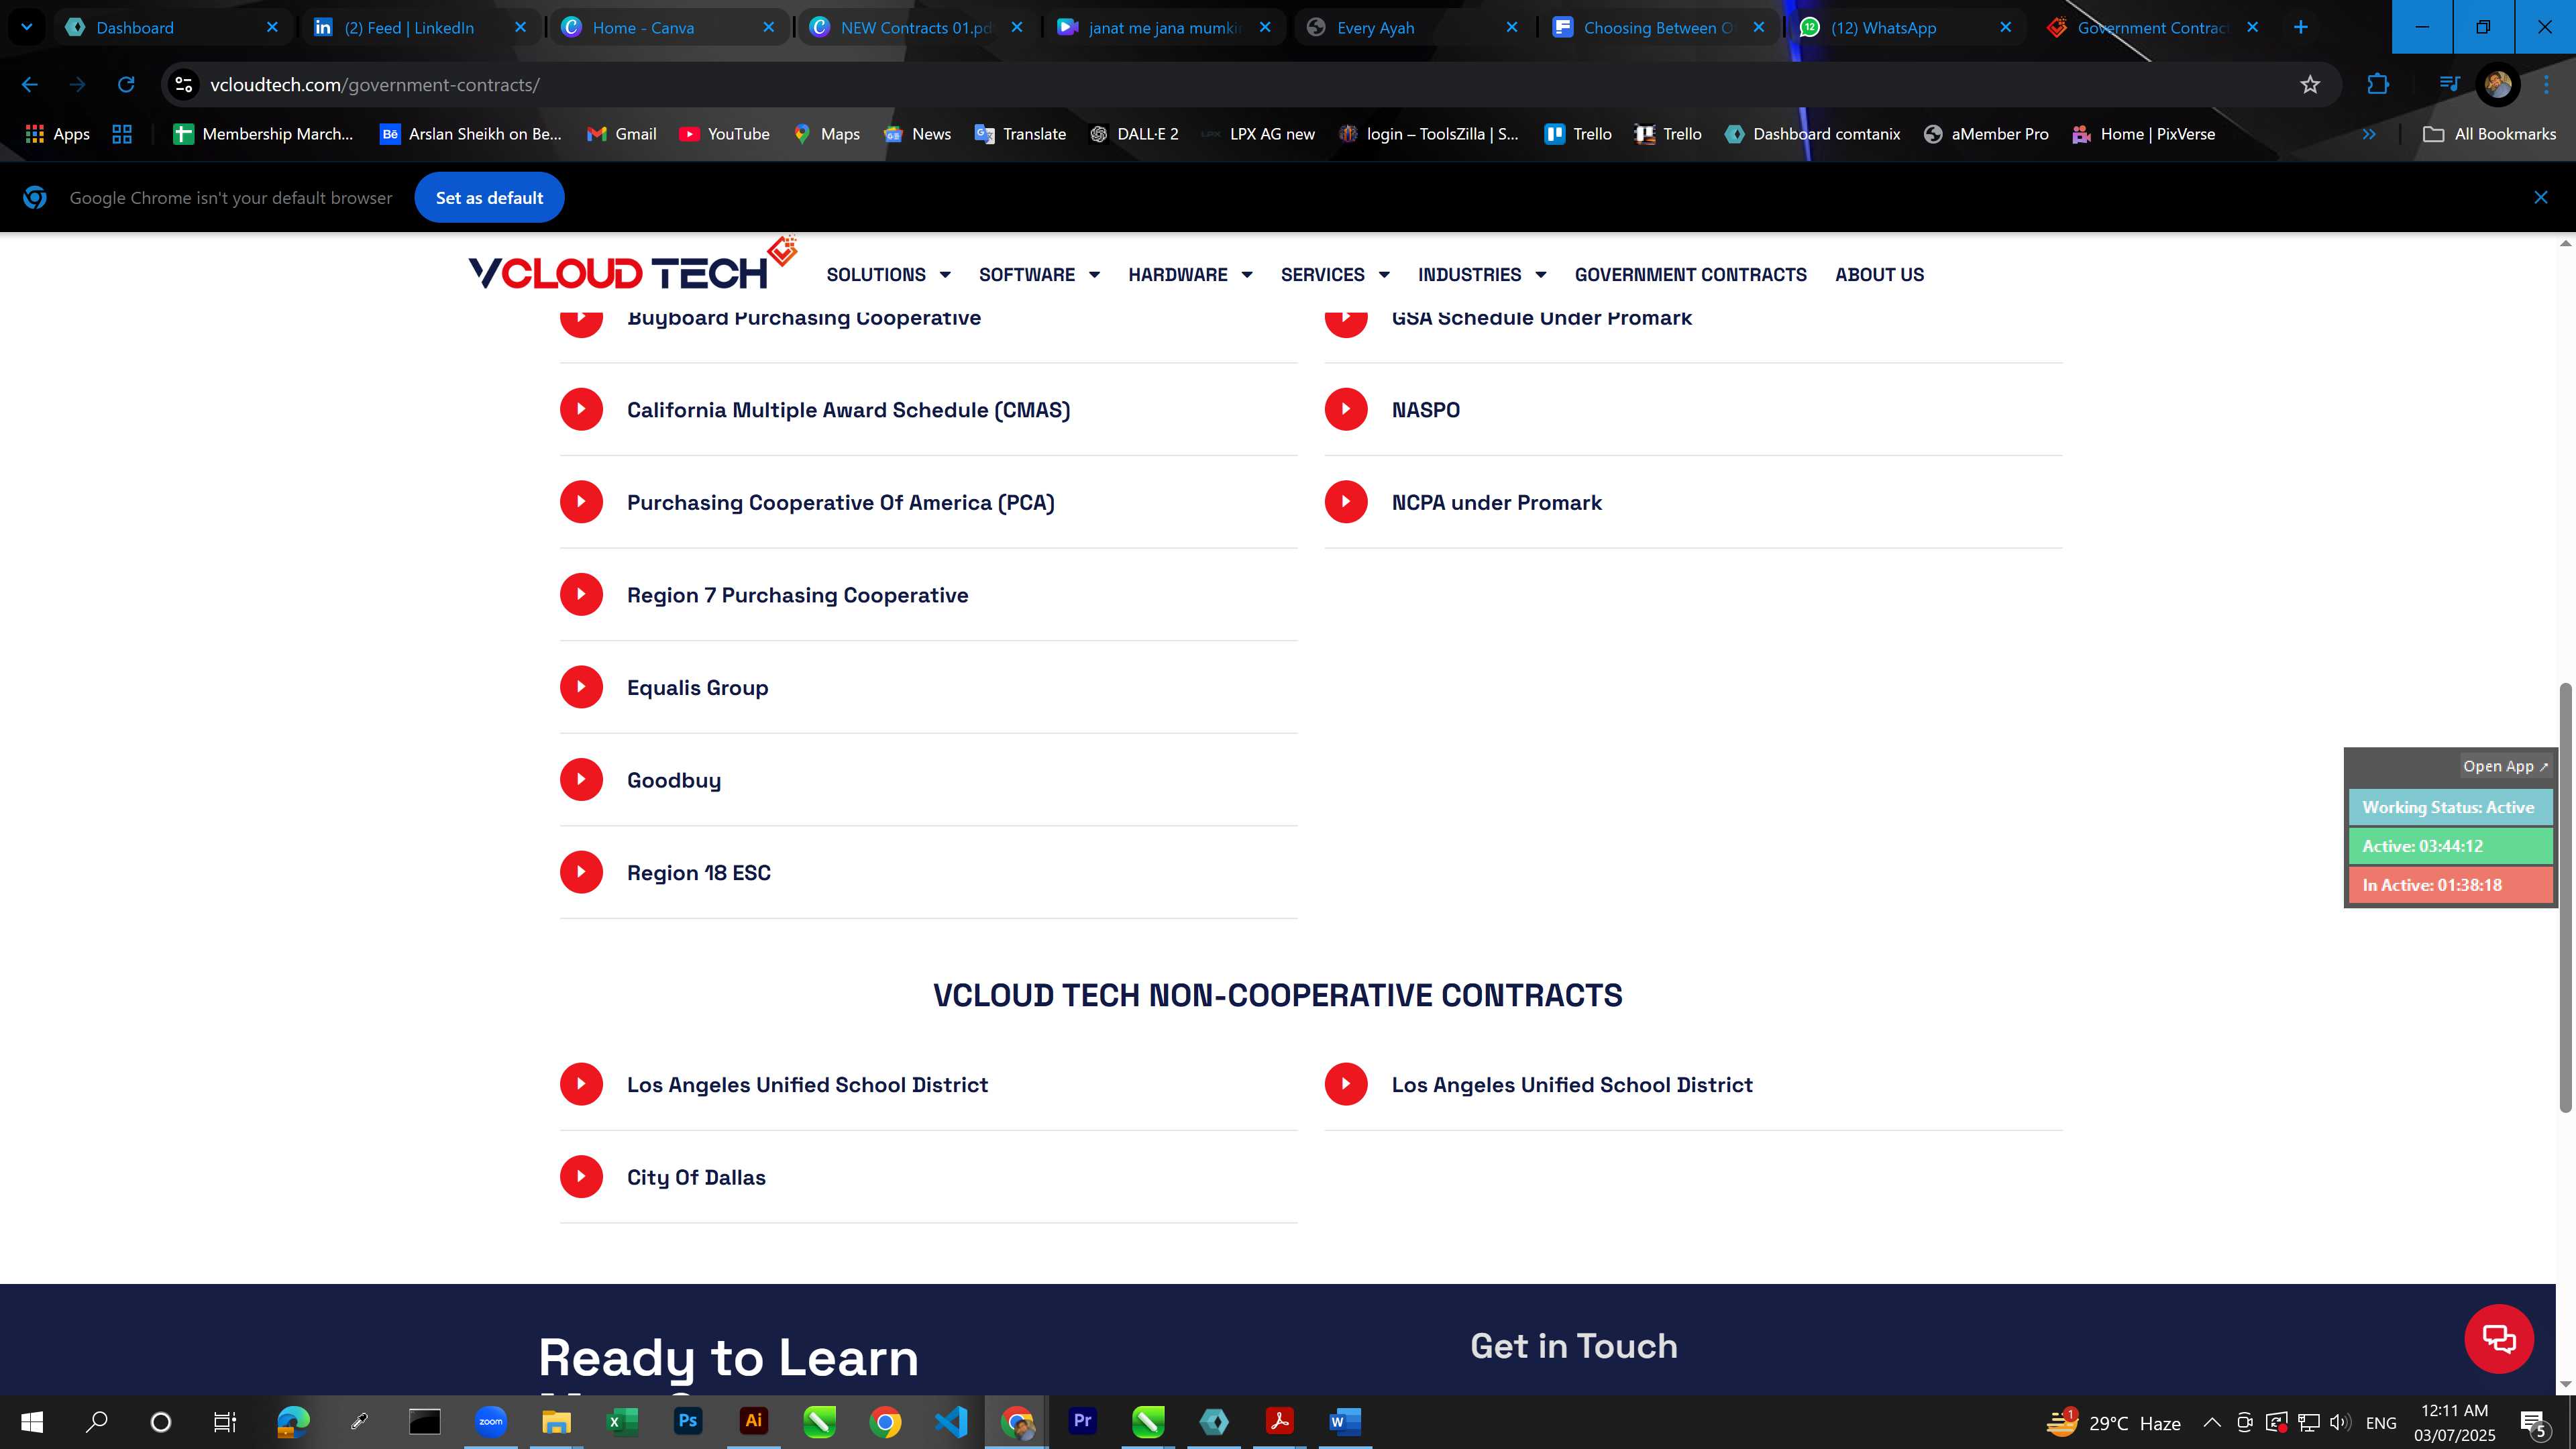This screenshot has width=2576, height=1449.
Task: Open Visual Studio Code from the taskbar
Action: point(951,1421)
